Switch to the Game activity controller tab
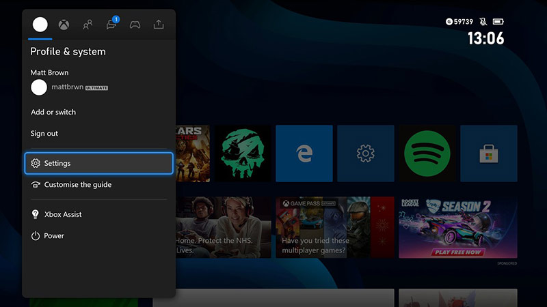The image size is (547, 307). click(135, 25)
